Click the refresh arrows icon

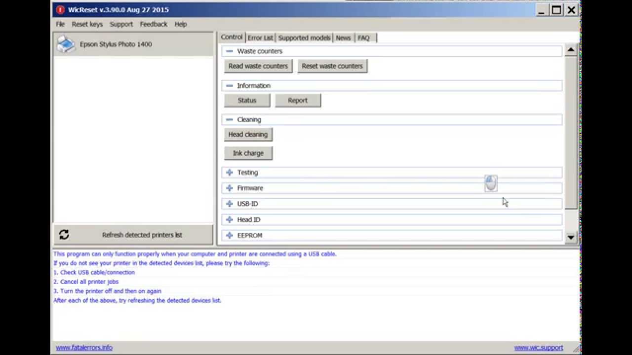(x=64, y=235)
